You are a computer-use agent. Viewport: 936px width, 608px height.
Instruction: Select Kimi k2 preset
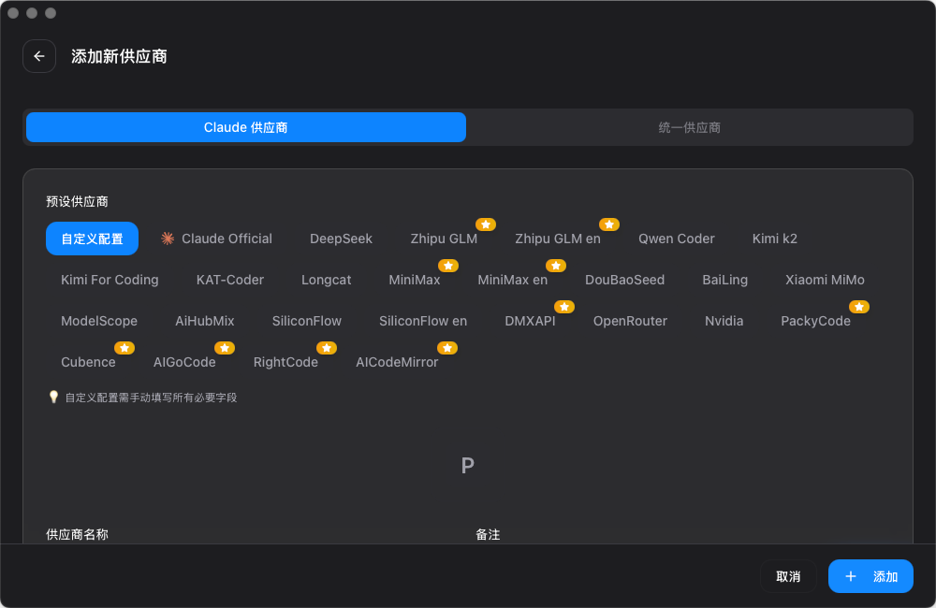click(x=775, y=239)
